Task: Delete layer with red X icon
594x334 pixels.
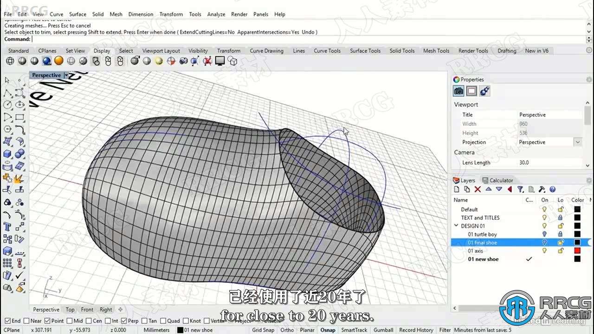Action: (x=478, y=189)
